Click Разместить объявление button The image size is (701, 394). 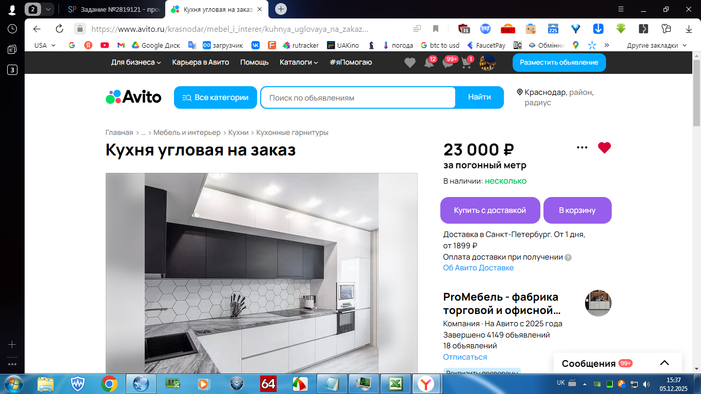pyautogui.click(x=559, y=63)
